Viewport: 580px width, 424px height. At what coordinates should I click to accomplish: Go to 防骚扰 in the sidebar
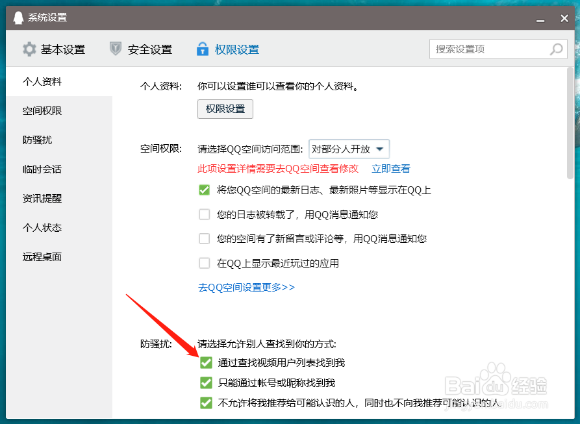click(59, 140)
